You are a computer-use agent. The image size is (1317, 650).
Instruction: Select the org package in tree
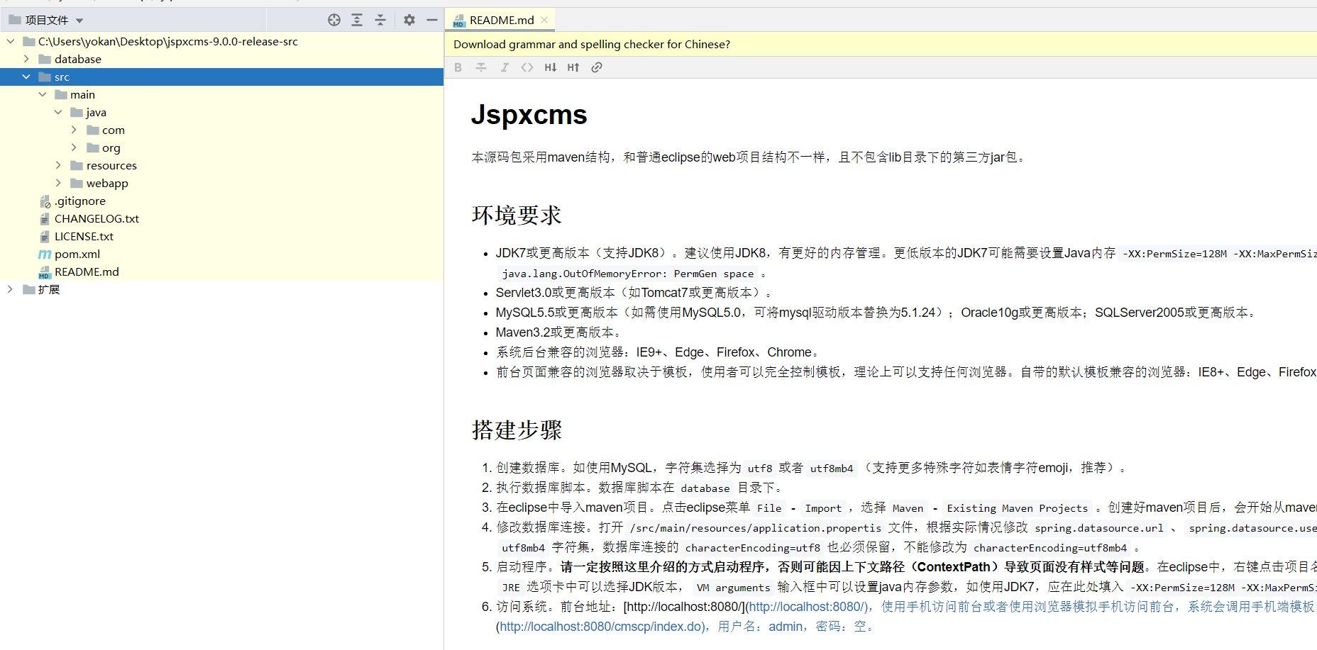111,148
